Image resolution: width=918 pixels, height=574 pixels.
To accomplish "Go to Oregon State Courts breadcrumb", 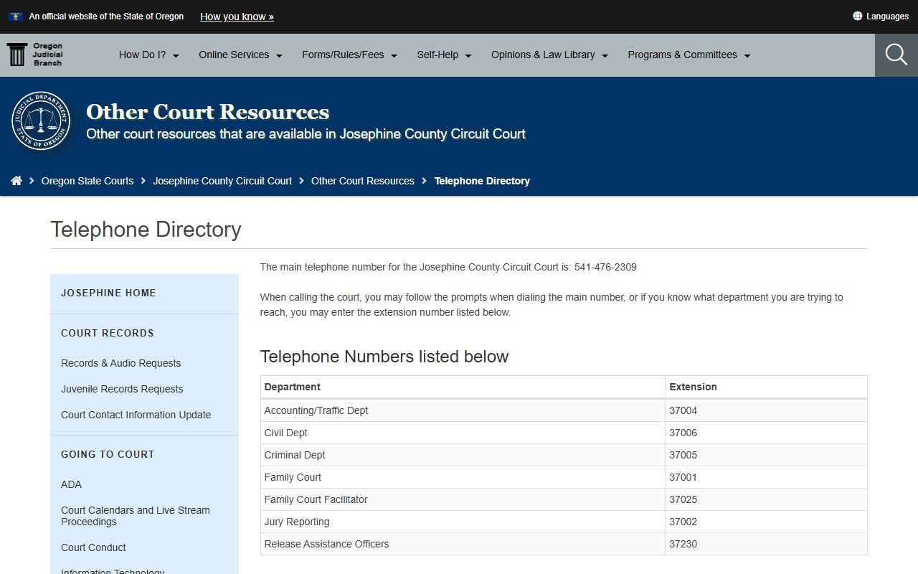I will pos(87,181).
